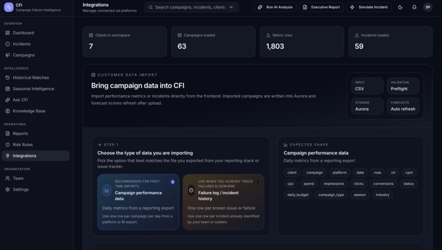Click the 'campaign_type' field chip

pyautogui.click(x=331, y=195)
